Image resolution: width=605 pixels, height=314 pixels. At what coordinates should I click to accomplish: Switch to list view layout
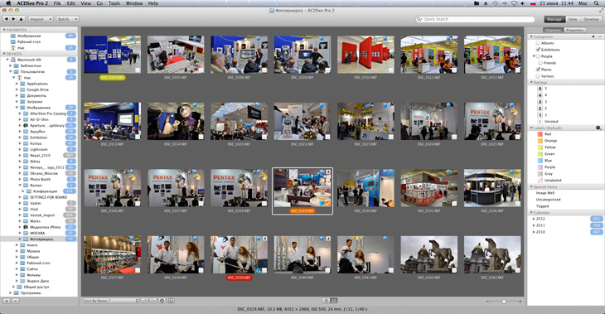tap(326, 301)
